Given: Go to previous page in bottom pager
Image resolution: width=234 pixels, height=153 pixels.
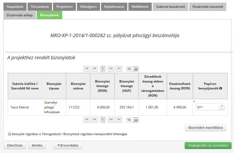Looking at the screenshot, I should coord(94,120).
